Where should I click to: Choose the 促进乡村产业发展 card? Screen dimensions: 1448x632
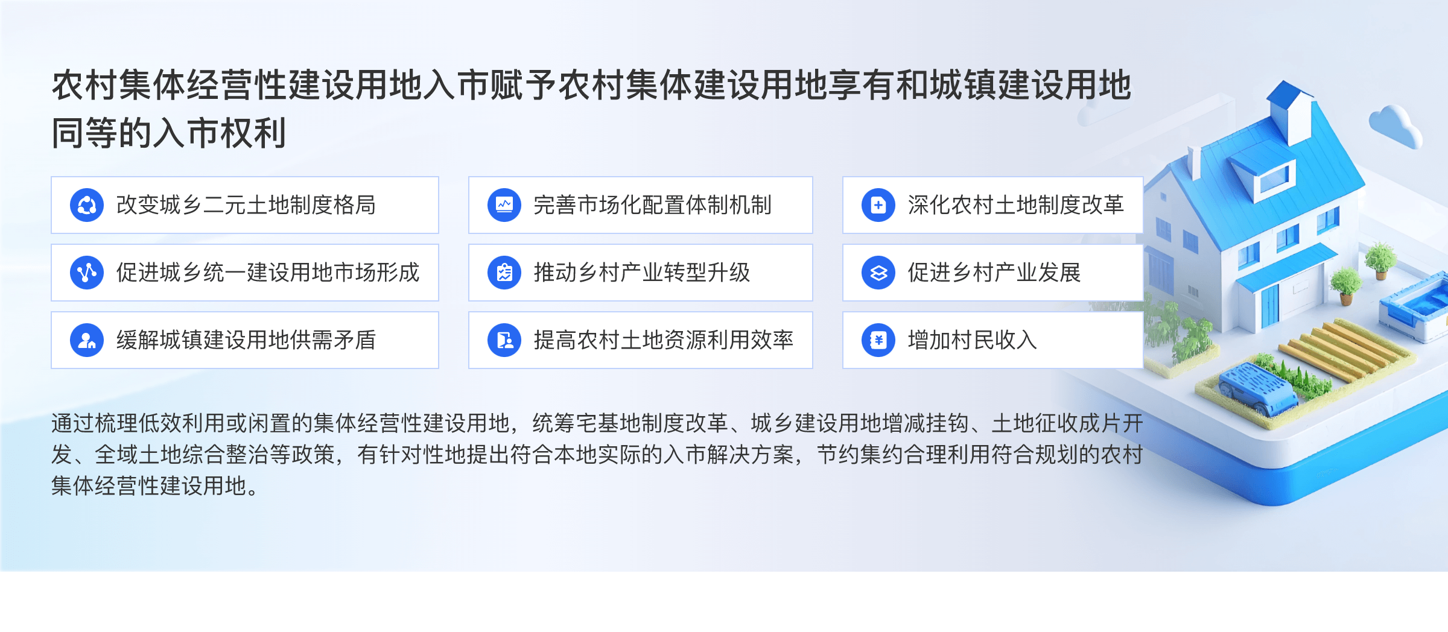click(x=993, y=273)
